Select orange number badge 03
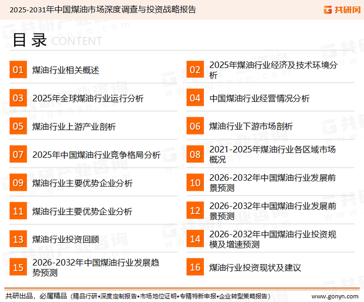 point(18,98)
